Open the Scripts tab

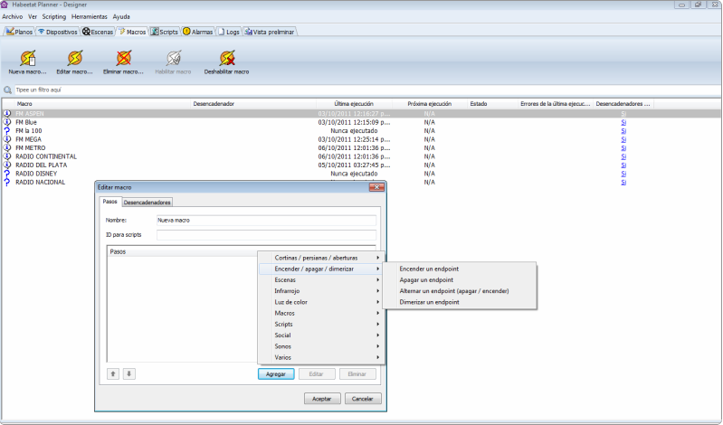click(164, 32)
